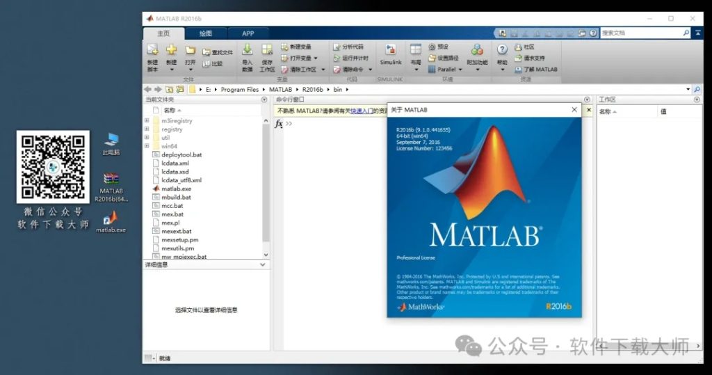Click 设置路径 (Set Path)

(443, 58)
